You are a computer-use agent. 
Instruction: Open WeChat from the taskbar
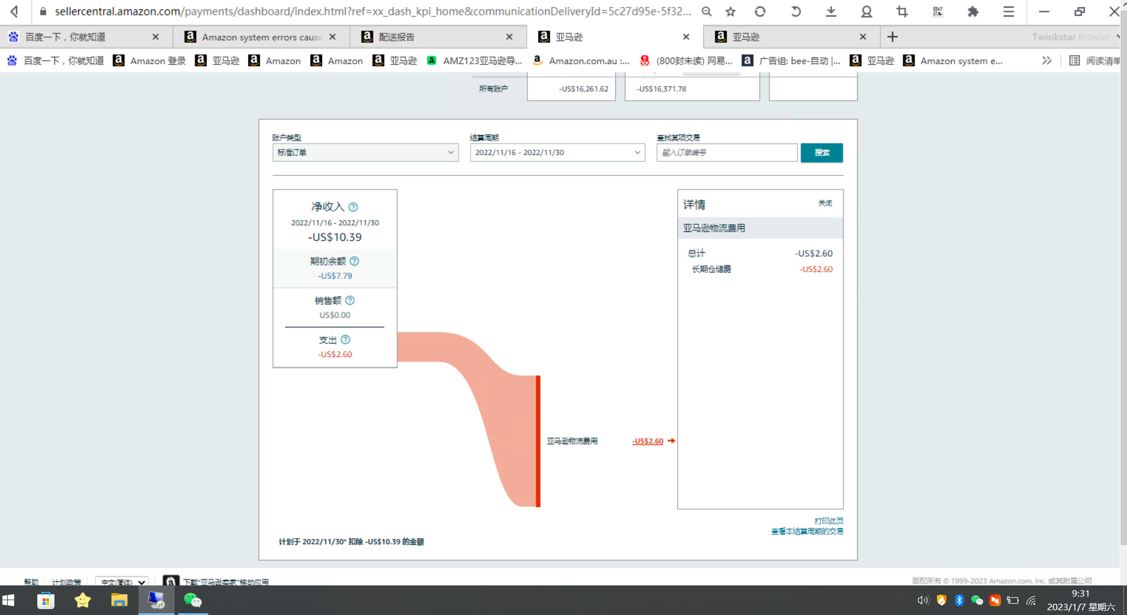coord(193,600)
